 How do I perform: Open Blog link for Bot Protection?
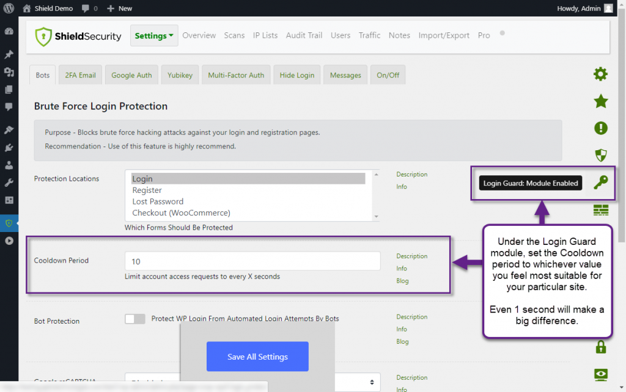pyautogui.click(x=402, y=341)
